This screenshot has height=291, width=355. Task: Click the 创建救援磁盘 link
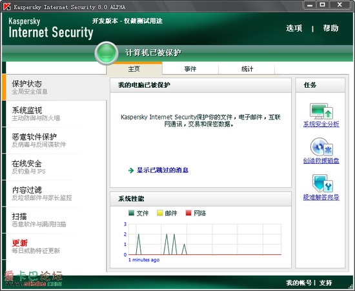pos(321,161)
